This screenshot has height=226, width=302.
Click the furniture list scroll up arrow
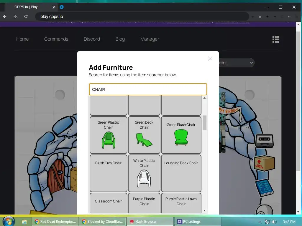pyautogui.click(x=204, y=98)
